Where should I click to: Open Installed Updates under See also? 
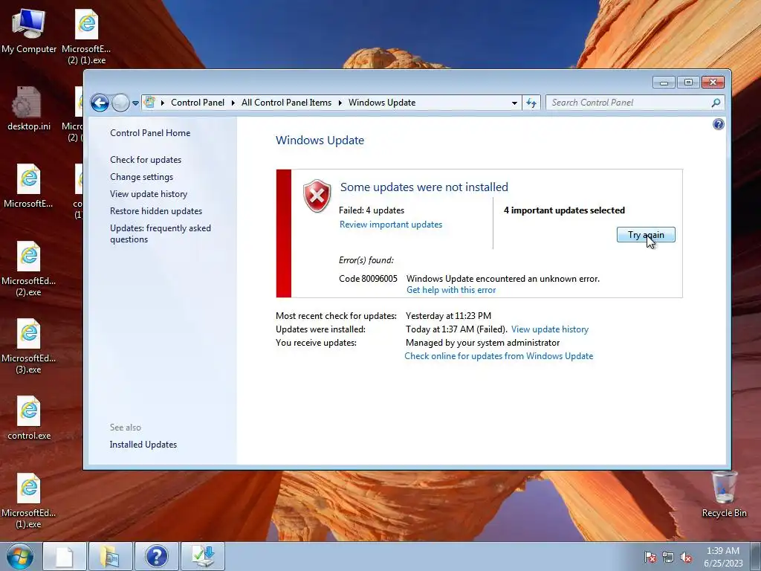tap(143, 445)
